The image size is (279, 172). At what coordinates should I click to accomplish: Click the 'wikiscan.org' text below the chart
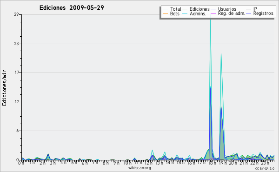coord(139,168)
